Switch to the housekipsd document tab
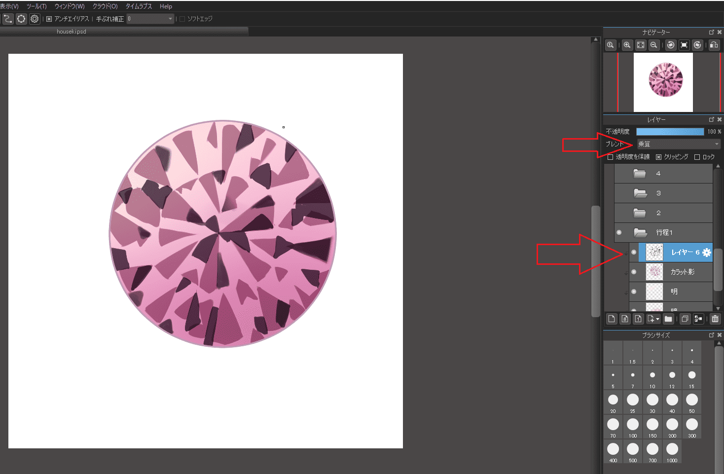The width and height of the screenshot is (724, 474). pyautogui.click(x=71, y=31)
